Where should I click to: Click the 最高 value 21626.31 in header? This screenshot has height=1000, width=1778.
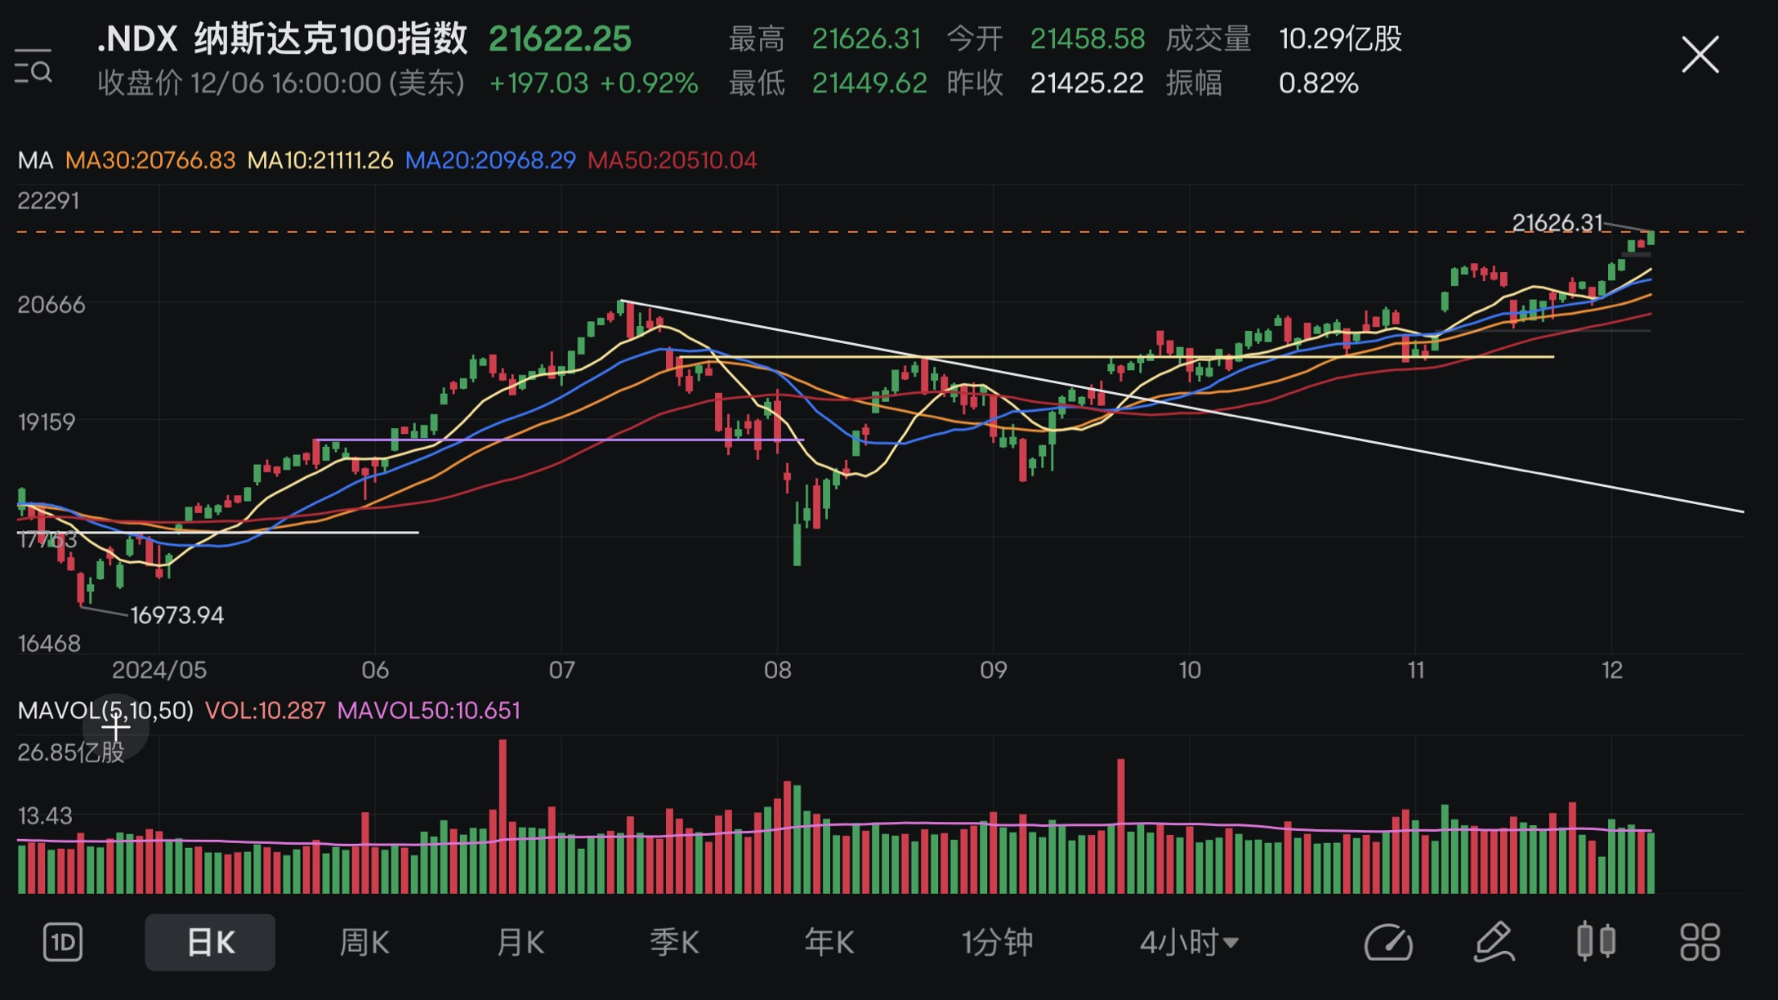coord(867,38)
